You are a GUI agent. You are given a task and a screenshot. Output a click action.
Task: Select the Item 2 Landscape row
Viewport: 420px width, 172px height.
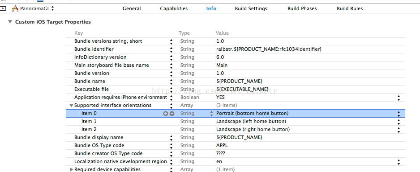coord(236,129)
